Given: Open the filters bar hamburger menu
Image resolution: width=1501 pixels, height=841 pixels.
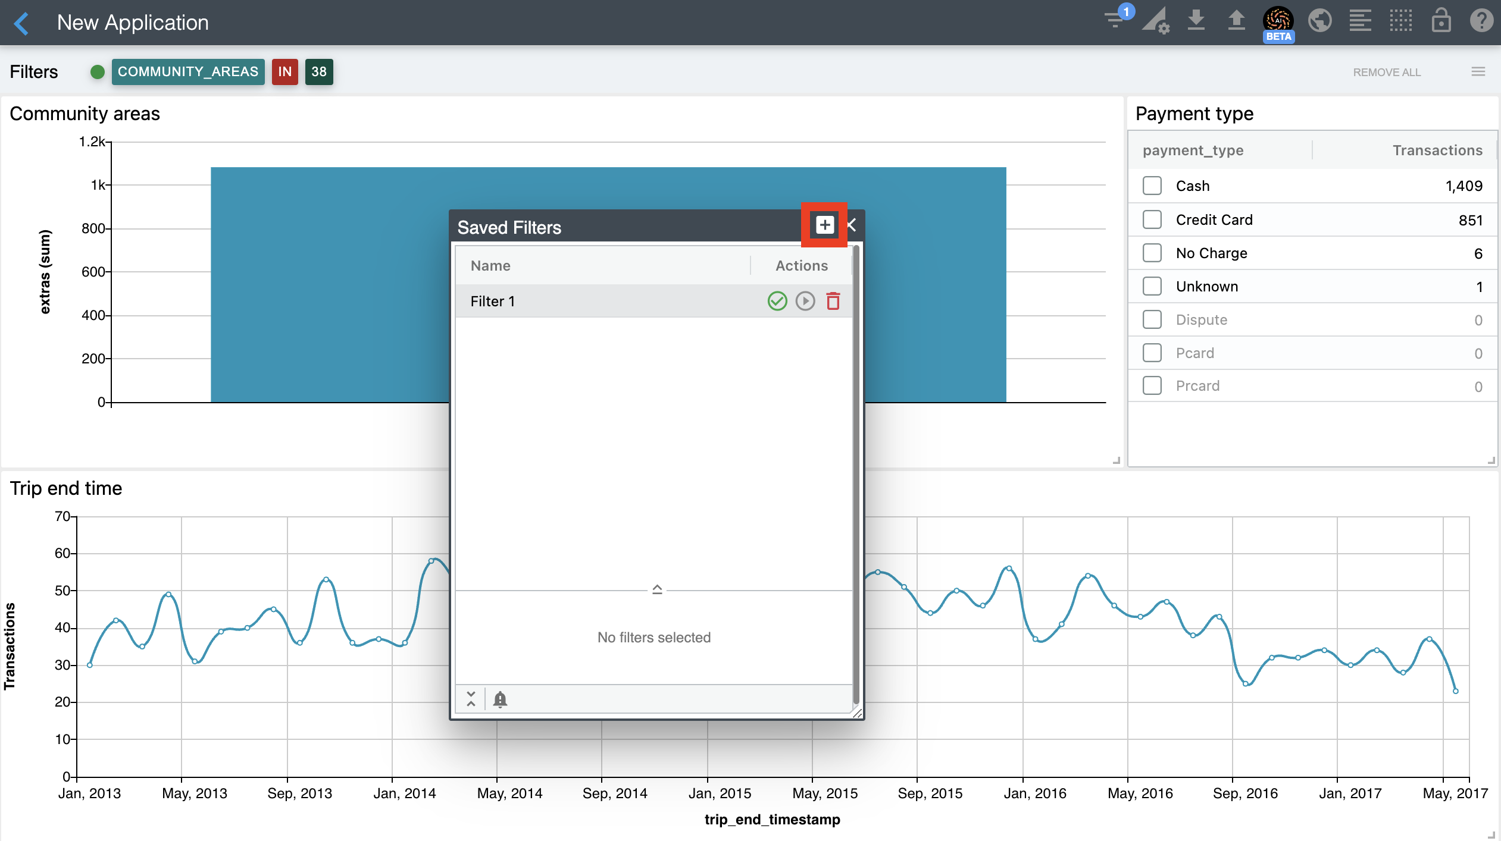Looking at the screenshot, I should (x=1478, y=72).
